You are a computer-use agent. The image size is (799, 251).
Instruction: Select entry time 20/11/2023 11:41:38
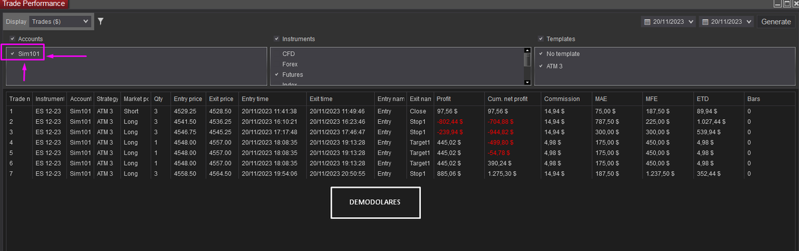click(269, 111)
